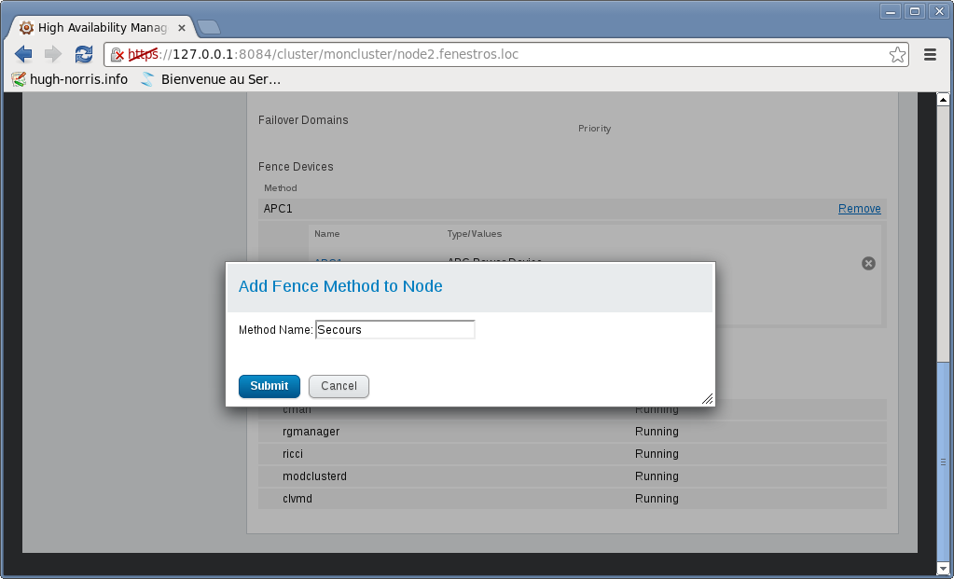954x579 pixels.
Task: Click the scrollbar down arrow
Action: tap(943, 567)
